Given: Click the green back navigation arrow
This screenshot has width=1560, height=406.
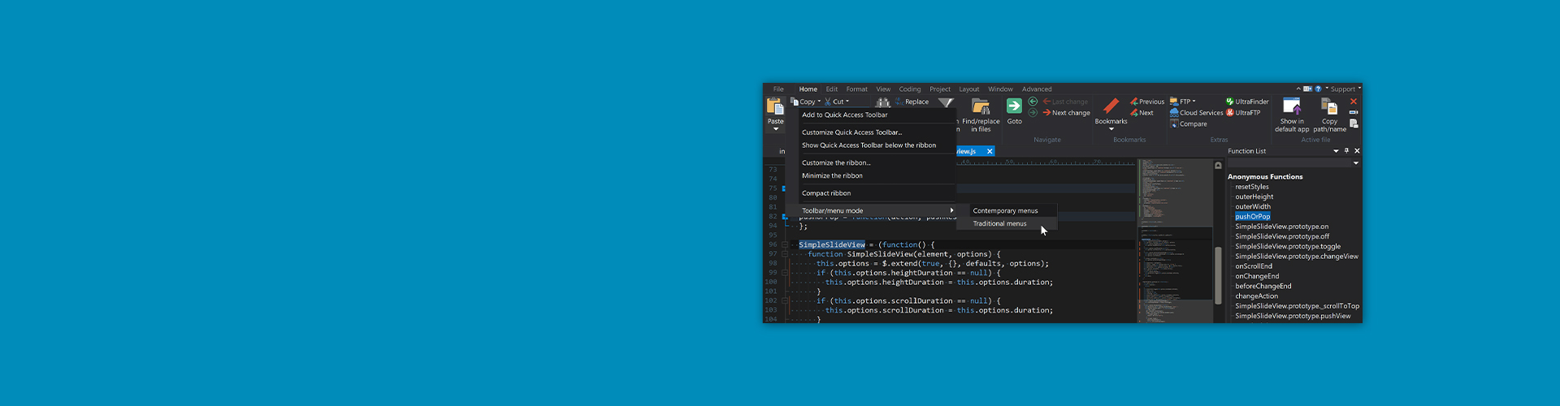Looking at the screenshot, I should (1033, 101).
